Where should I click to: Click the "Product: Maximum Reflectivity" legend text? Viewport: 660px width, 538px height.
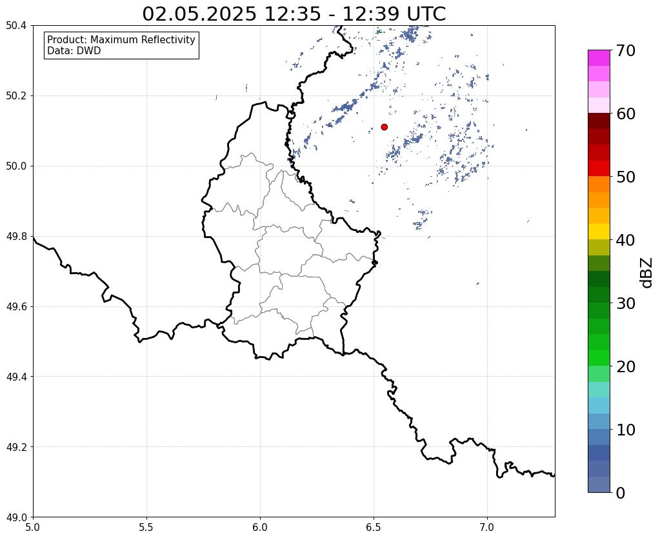click(121, 39)
